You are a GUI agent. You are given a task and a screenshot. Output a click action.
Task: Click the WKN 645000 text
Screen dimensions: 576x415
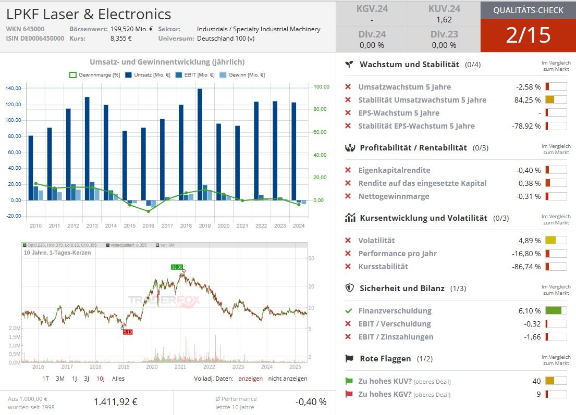coord(25,29)
